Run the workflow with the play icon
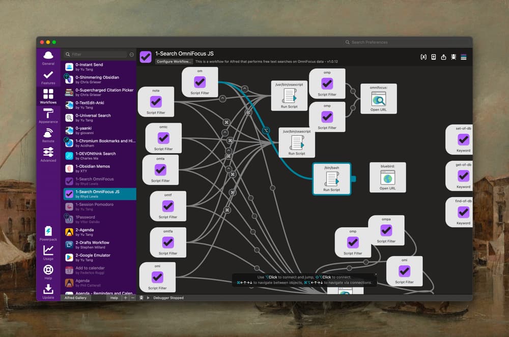The image size is (509, 337). click(x=148, y=298)
